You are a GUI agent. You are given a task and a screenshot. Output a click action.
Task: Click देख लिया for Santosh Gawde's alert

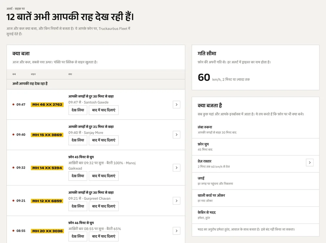point(78,110)
